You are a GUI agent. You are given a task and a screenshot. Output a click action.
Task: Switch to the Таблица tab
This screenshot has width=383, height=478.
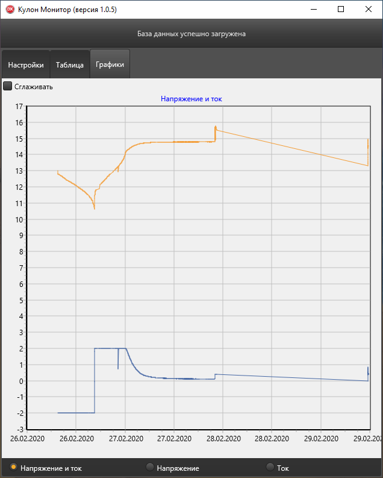70,65
